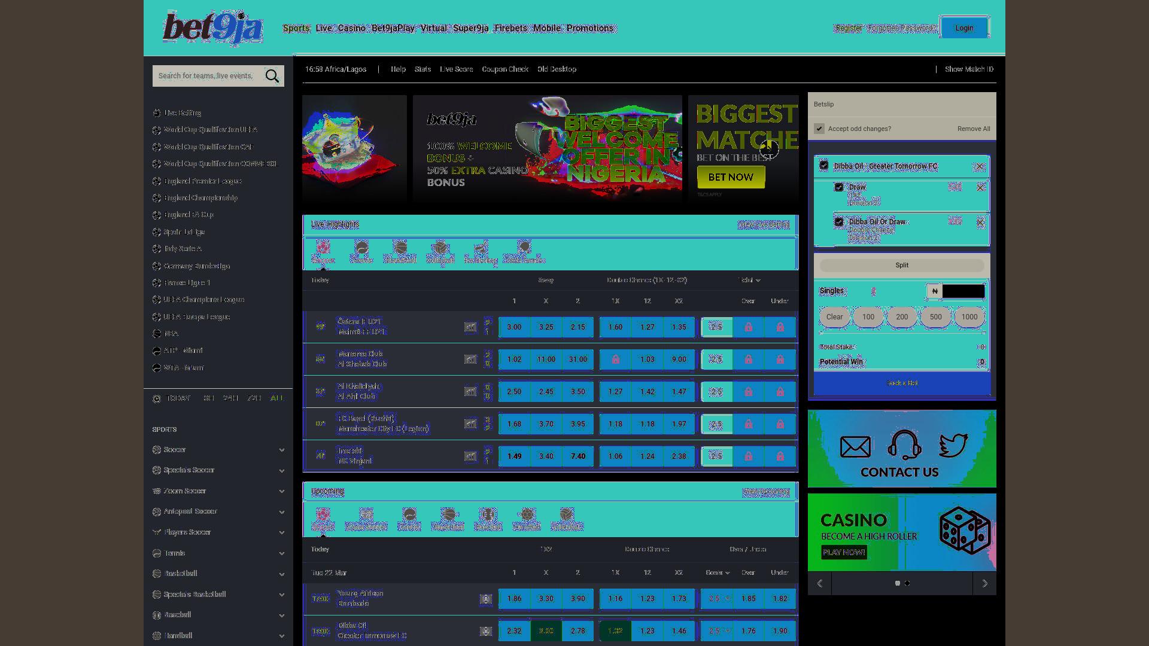Open Total dropdown in Live Highlights header
Screen dimensions: 1149x646
point(749,281)
